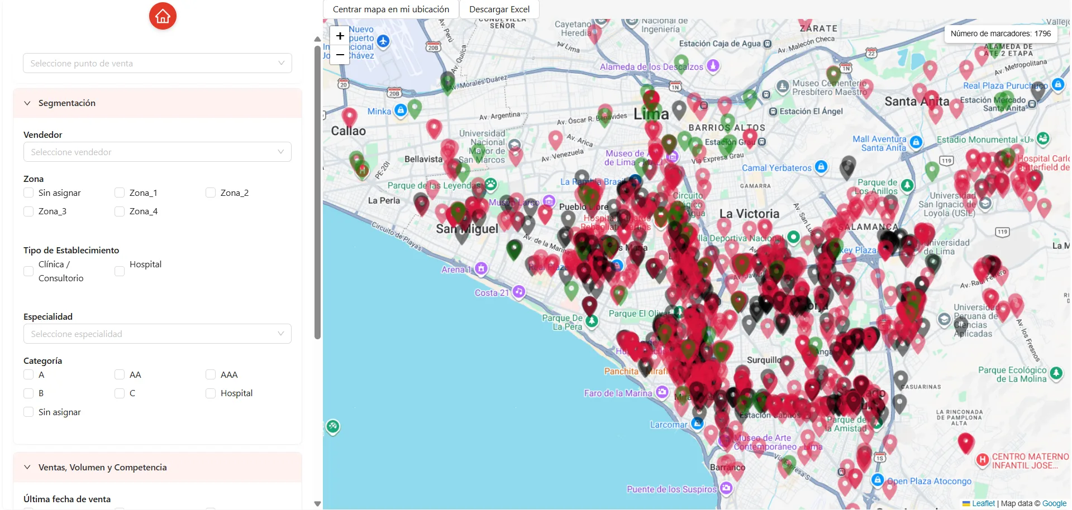Click the Descargar Excel button
Image resolution: width=1072 pixels, height=510 pixels.
[x=499, y=9]
